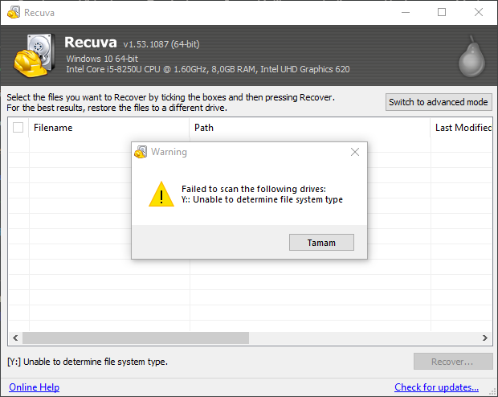
Task: Toggle the select-all files checkbox
Action: pyautogui.click(x=18, y=128)
